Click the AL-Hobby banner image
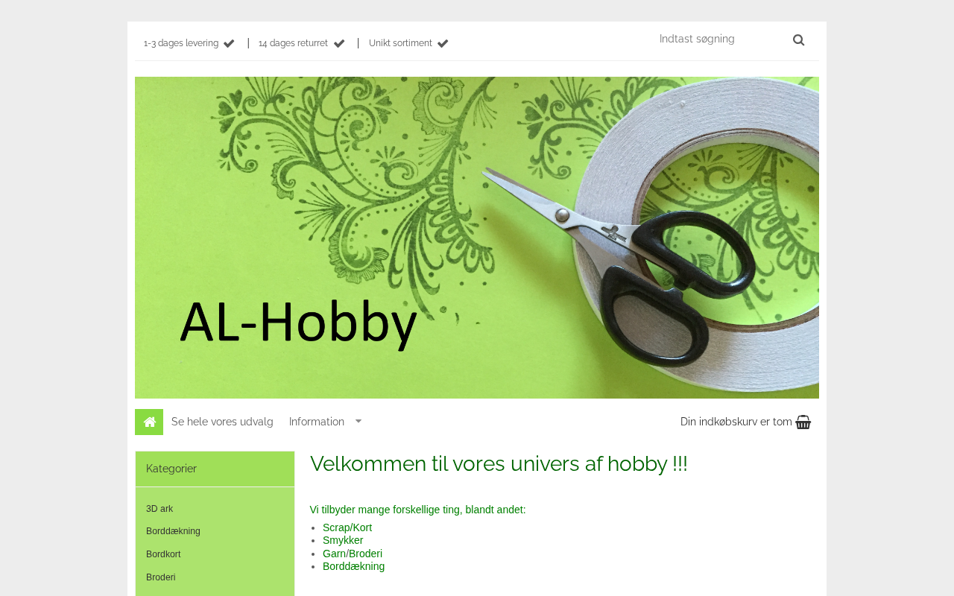Screen dimensions: 954x596 point(477,238)
